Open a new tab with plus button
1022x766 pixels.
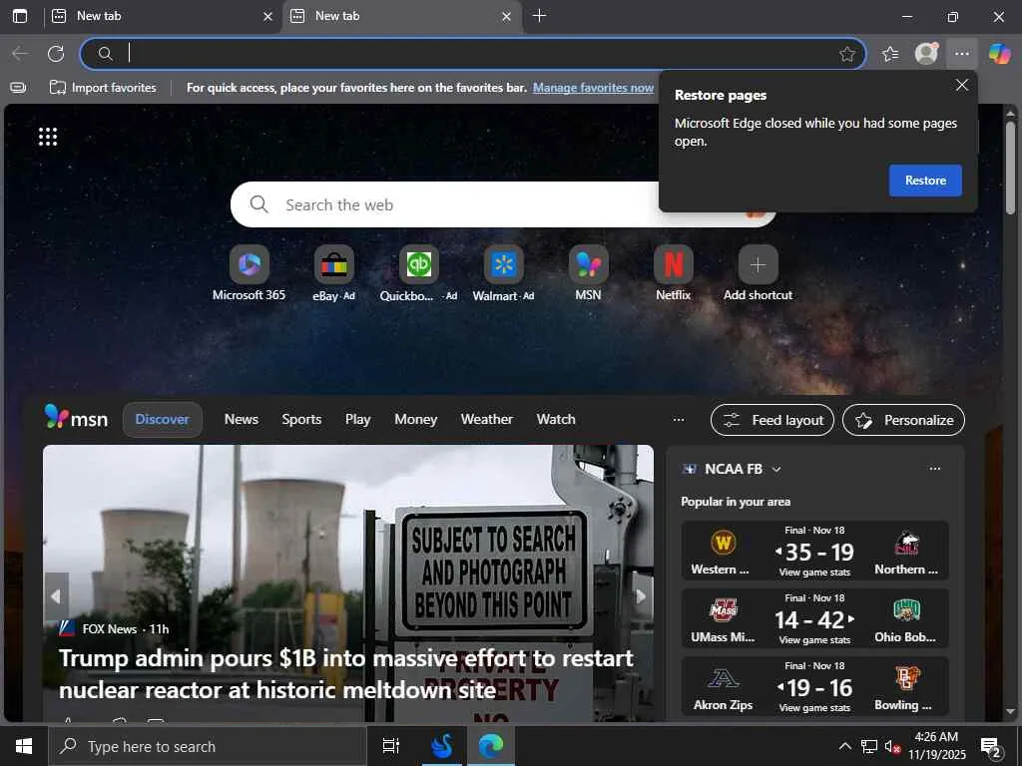coord(539,16)
